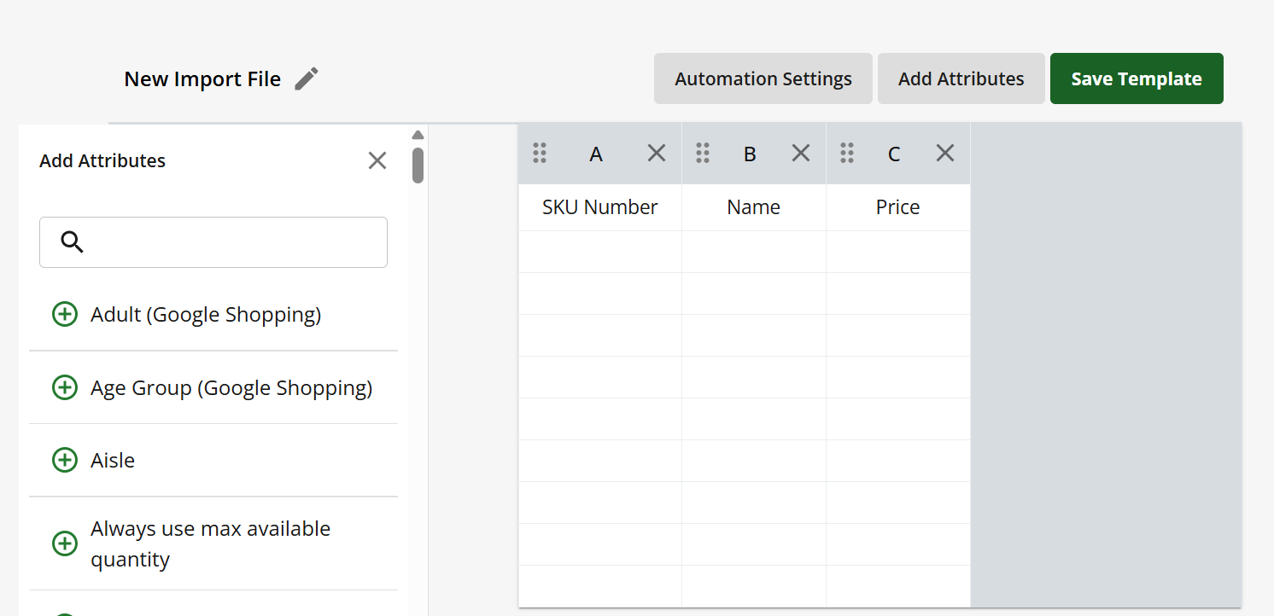Open Automation Settings
This screenshot has height=616, width=1274.
coord(763,78)
